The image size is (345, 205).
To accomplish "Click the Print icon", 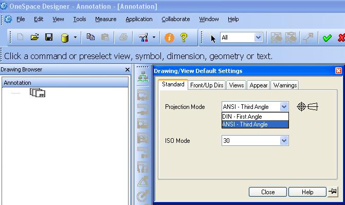I will coord(123,37).
